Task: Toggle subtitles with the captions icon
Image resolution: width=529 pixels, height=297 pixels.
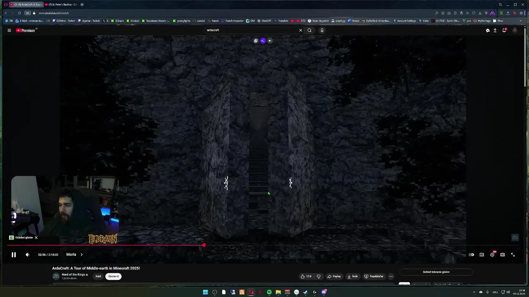Action: click(x=482, y=255)
